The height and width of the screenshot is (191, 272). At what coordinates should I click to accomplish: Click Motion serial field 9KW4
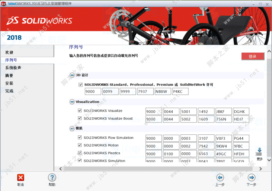(224, 146)
